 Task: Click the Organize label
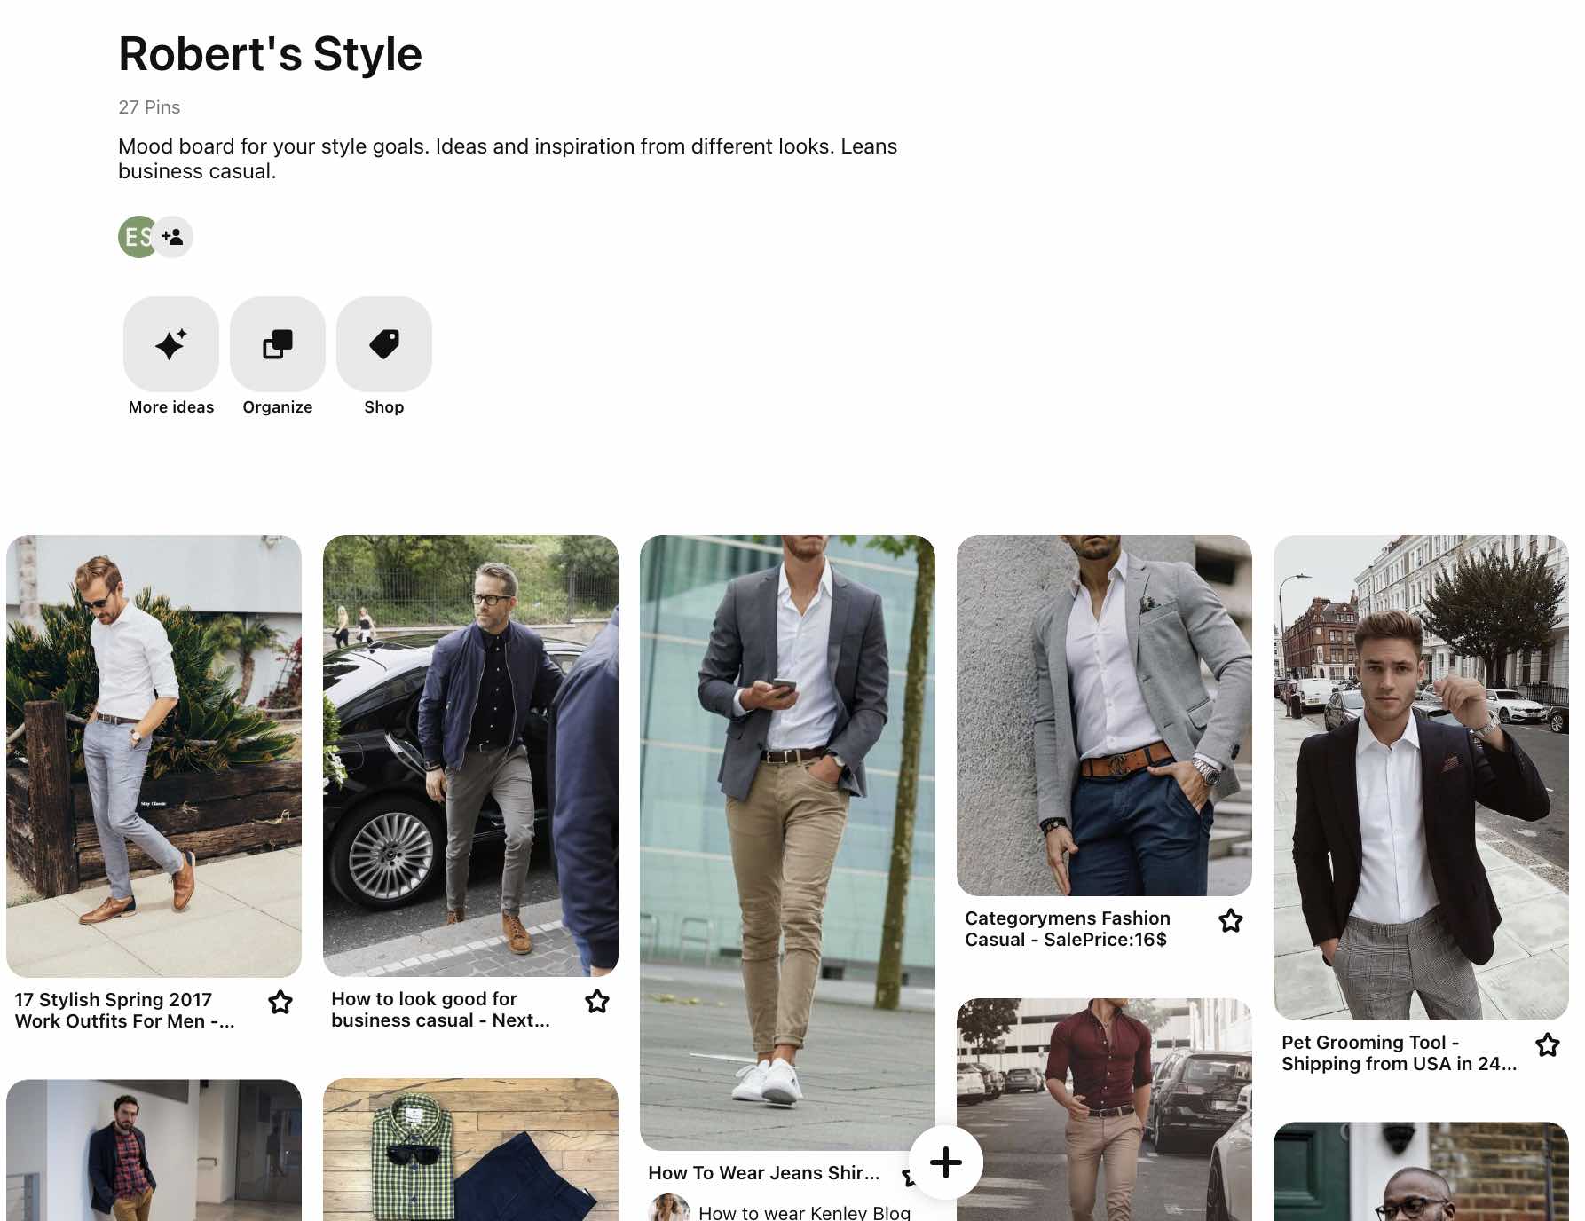click(278, 407)
